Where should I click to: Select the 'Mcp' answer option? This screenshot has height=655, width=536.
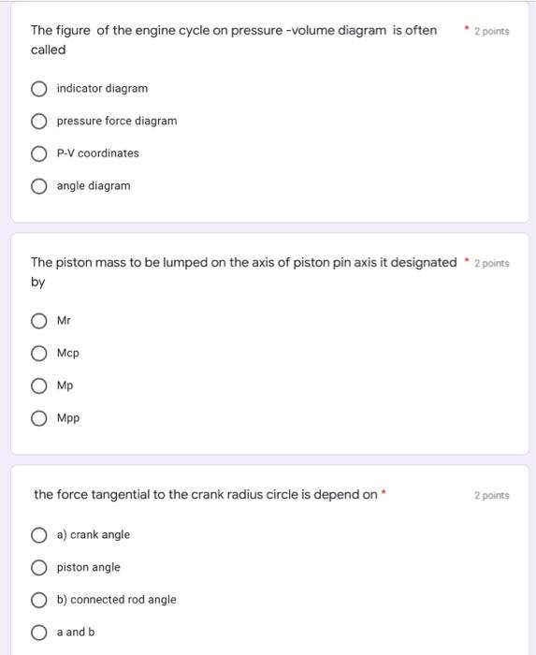(39, 354)
